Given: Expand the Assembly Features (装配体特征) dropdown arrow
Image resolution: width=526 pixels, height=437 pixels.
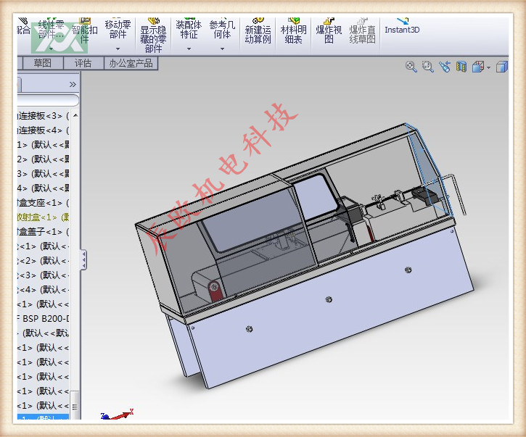Looking at the screenshot, I should 189,49.
